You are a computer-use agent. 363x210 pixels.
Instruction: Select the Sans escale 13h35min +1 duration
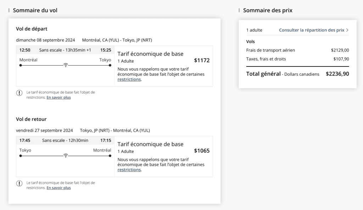(65, 50)
